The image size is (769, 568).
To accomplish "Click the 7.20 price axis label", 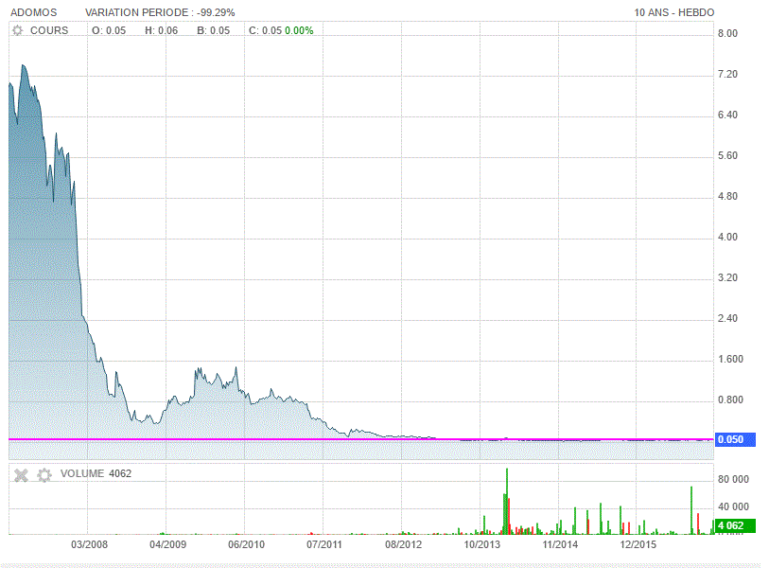I will tap(727, 74).
